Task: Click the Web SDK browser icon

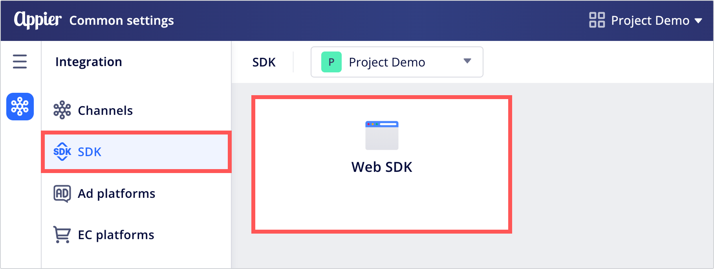Action: point(382,135)
